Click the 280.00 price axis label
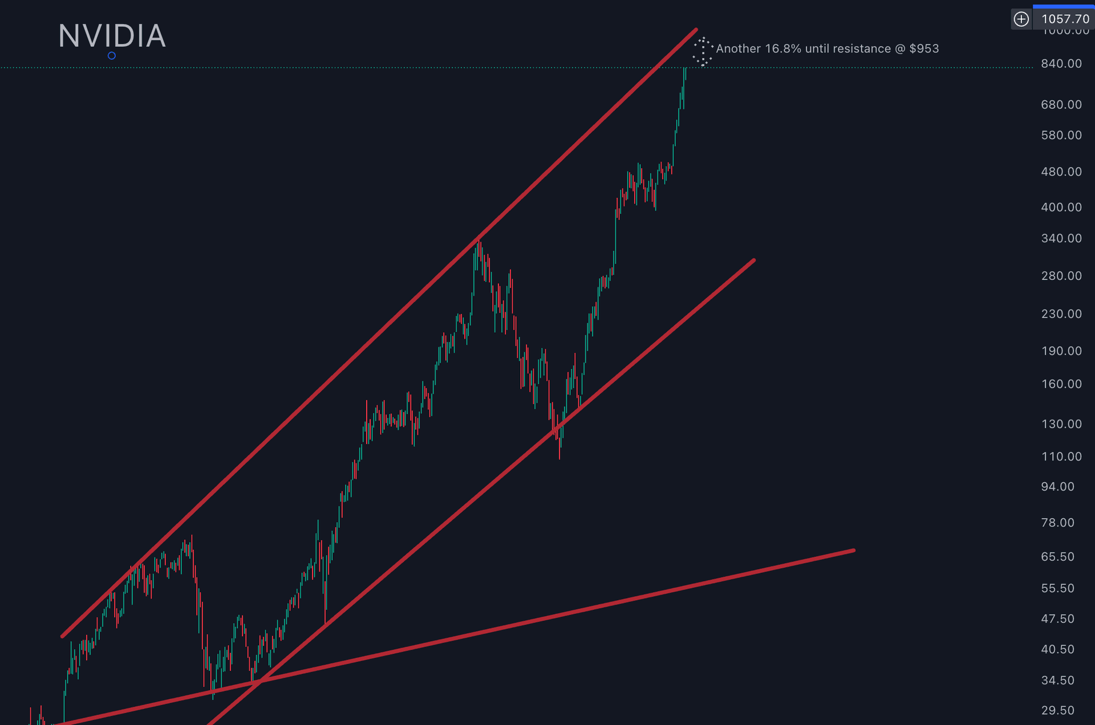 pos(1061,276)
